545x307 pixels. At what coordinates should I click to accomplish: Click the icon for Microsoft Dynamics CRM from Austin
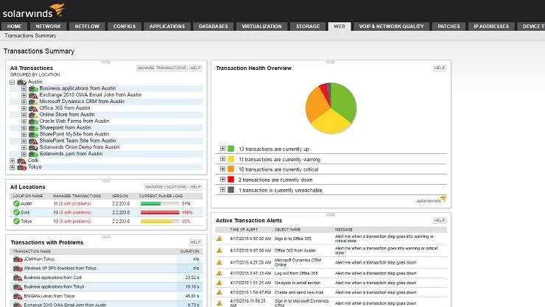click(33, 102)
